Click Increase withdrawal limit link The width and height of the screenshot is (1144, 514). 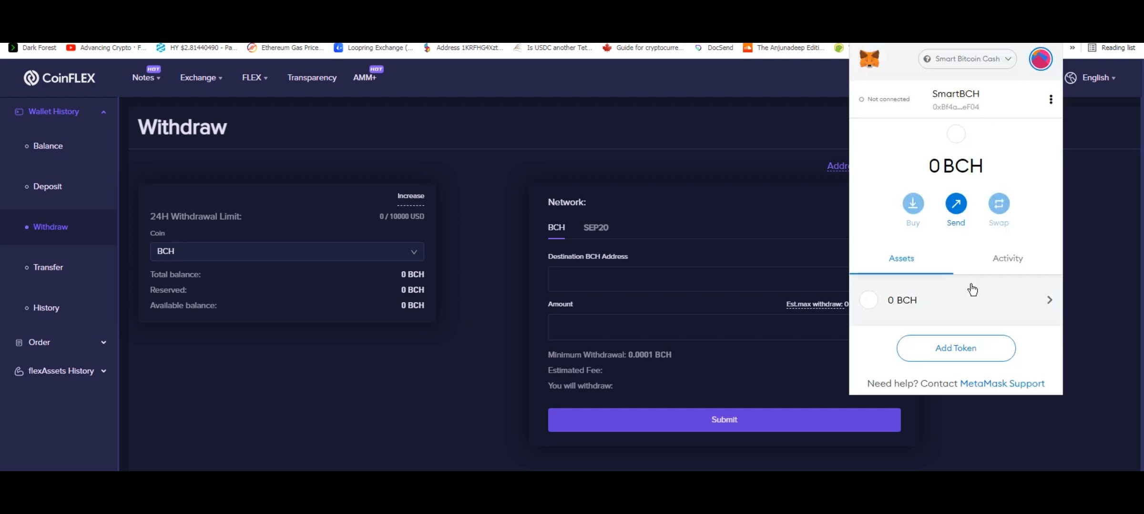(410, 196)
